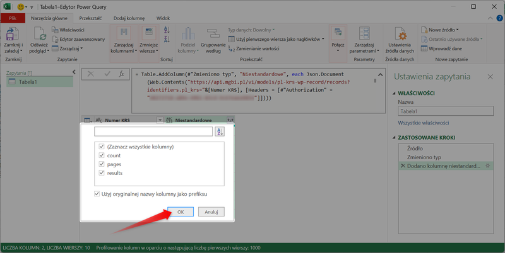This screenshot has width=505, height=253.
Task: Click Użyj pierwszego wiersza jako nagłówków
Action: (276, 39)
